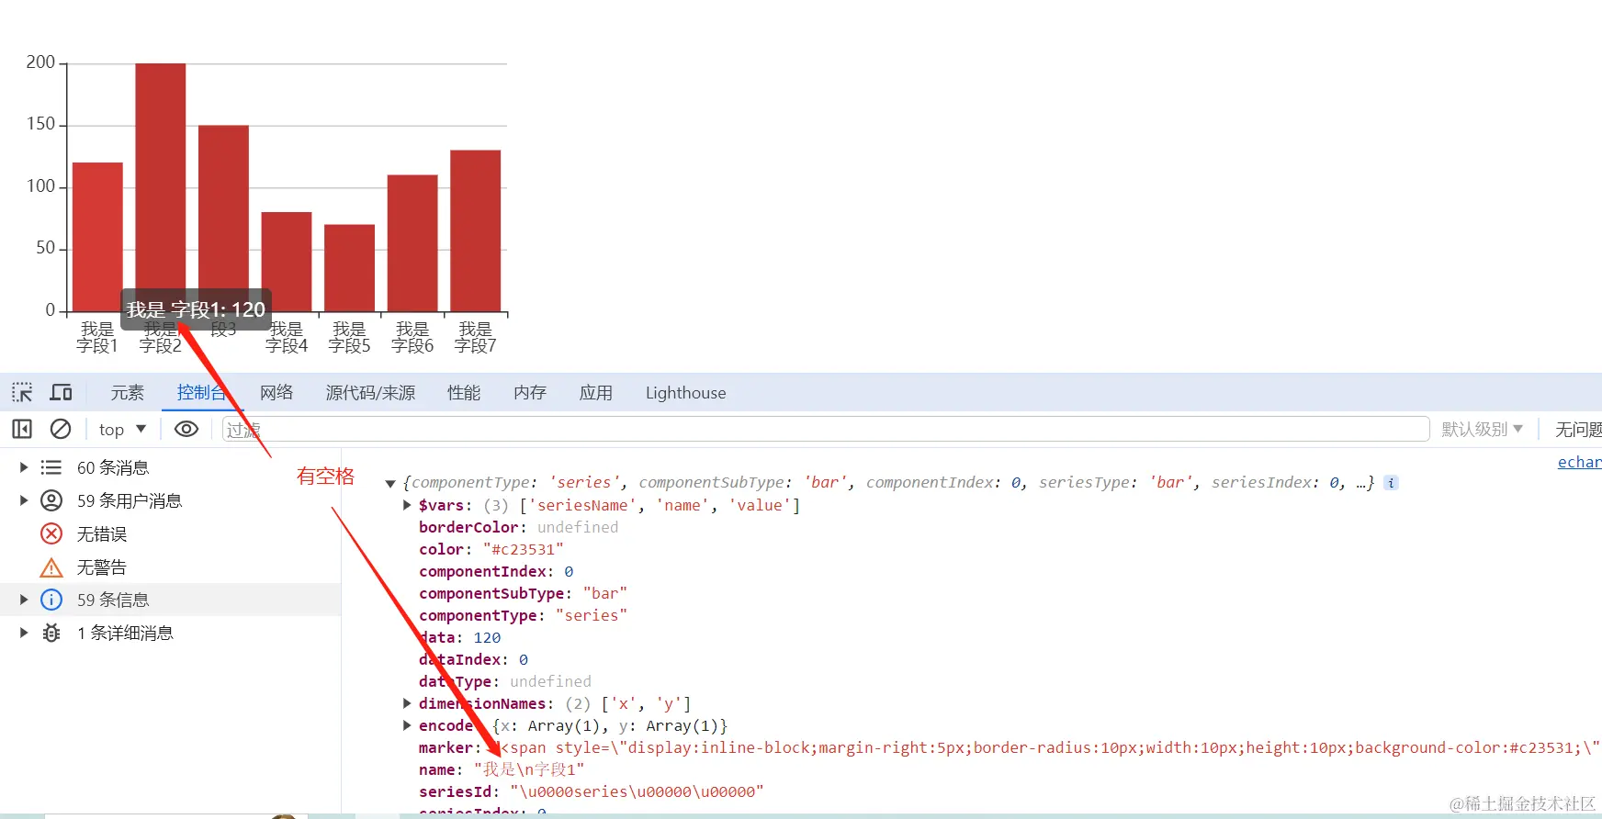This screenshot has width=1602, height=819.
Task: Switch to the 源代码/来源 tab
Action: (x=370, y=393)
